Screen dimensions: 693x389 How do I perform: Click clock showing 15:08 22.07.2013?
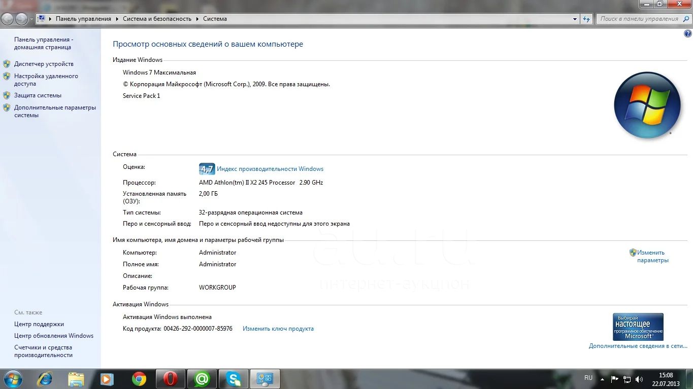(x=666, y=379)
